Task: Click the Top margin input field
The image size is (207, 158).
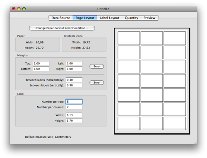Action: point(41,63)
